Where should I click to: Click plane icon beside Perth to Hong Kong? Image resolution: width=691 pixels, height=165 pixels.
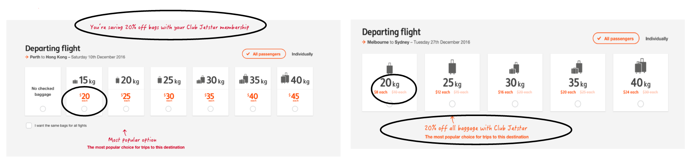pos(27,57)
